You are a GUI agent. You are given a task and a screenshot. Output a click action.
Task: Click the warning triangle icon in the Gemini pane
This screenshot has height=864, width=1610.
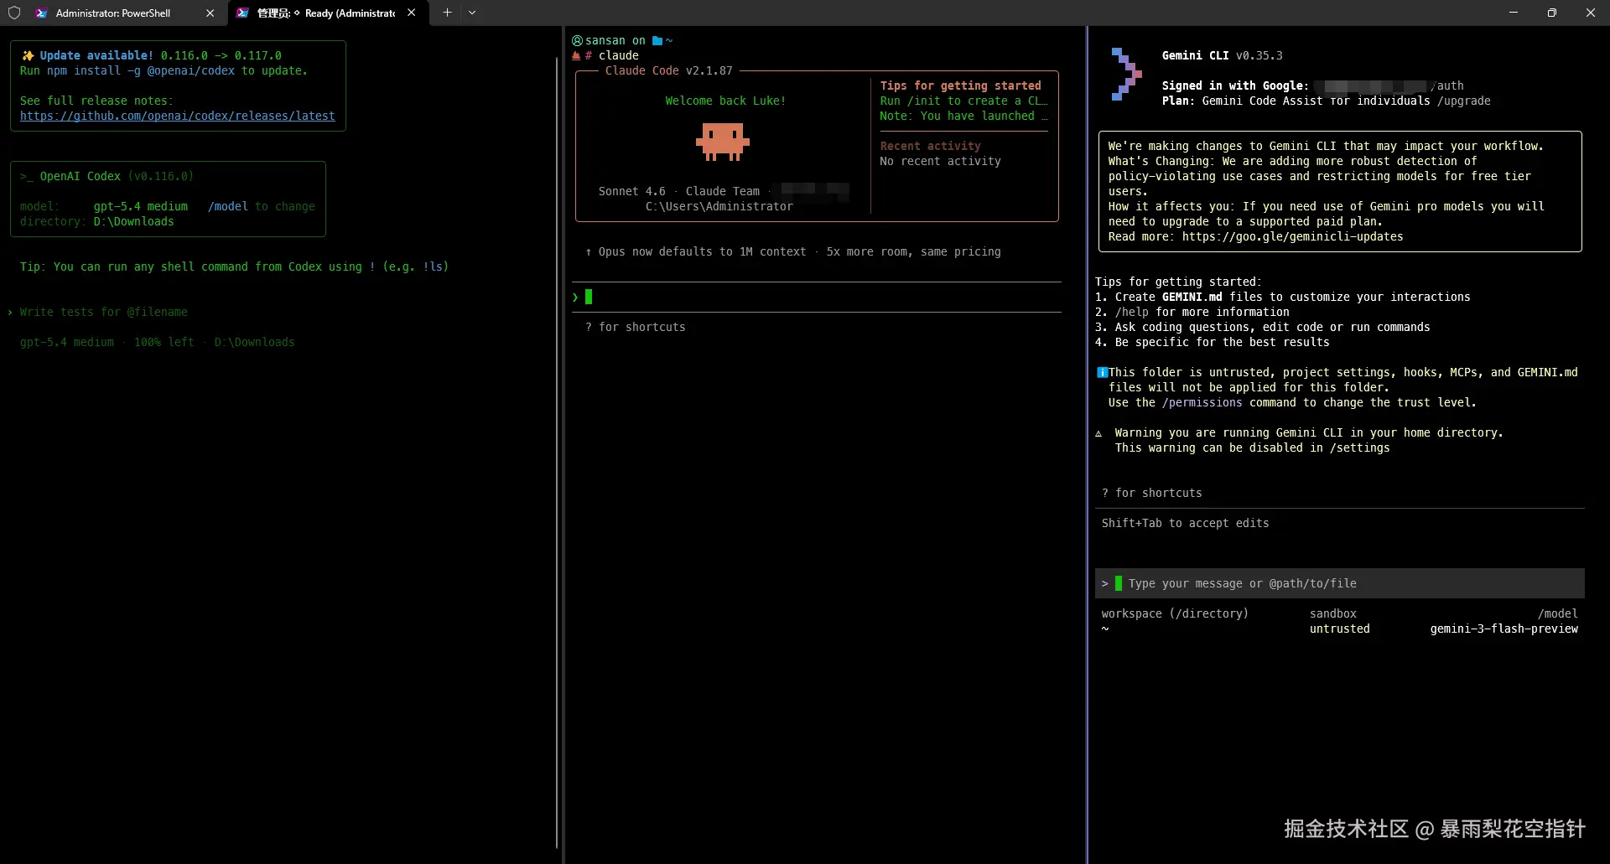1098,433
